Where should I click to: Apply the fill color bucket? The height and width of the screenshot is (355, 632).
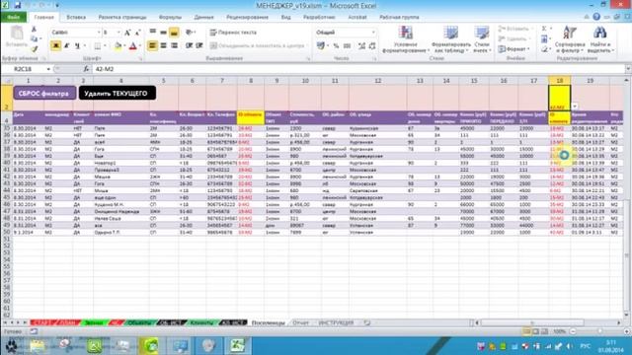click(x=118, y=46)
